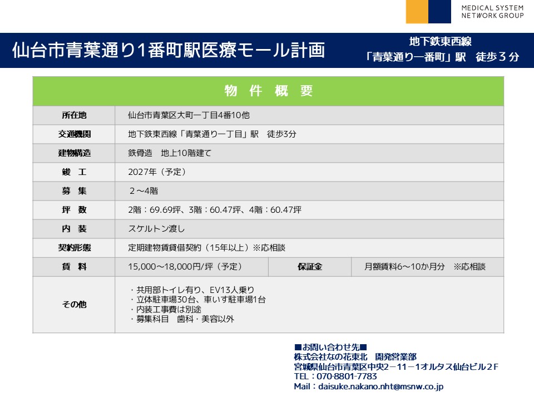Click the 2027年（予定） completion value
Image resolution: width=534 pixels, height=401 pixels.
click(157, 172)
